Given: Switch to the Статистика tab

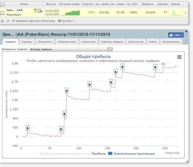Looking at the screenshot, I should (x=89, y=42).
